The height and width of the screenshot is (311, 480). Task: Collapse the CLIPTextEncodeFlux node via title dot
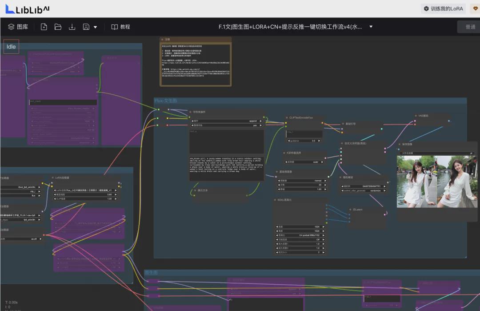tap(287, 118)
